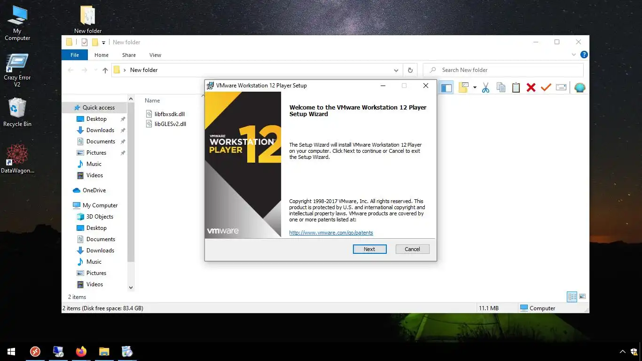The width and height of the screenshot is (642, 361).
Task: Open the Windows Start menu
Action: coord(11,352)
